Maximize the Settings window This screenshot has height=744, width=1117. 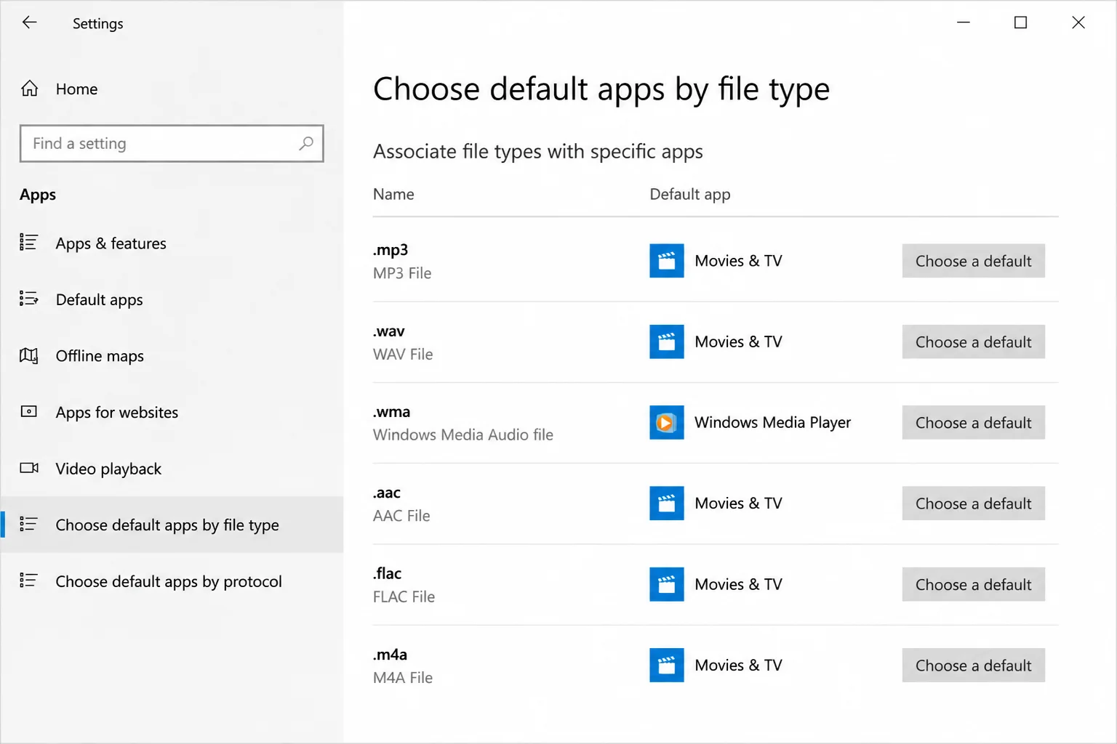1020,23
